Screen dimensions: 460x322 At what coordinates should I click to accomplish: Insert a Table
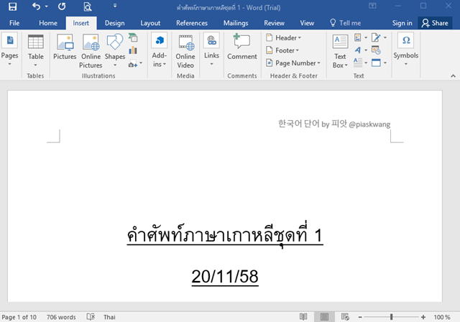coord(35,50)
